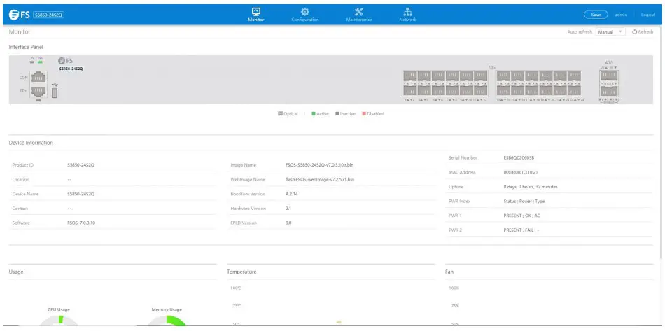665x331 pixels.
Task: Click the FS logo in header
Action: click(x=20, y=15)
